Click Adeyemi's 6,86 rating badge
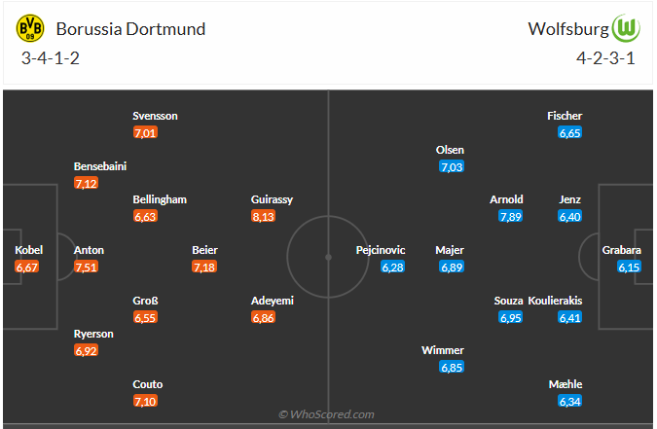657x429 pixels. 264,318
